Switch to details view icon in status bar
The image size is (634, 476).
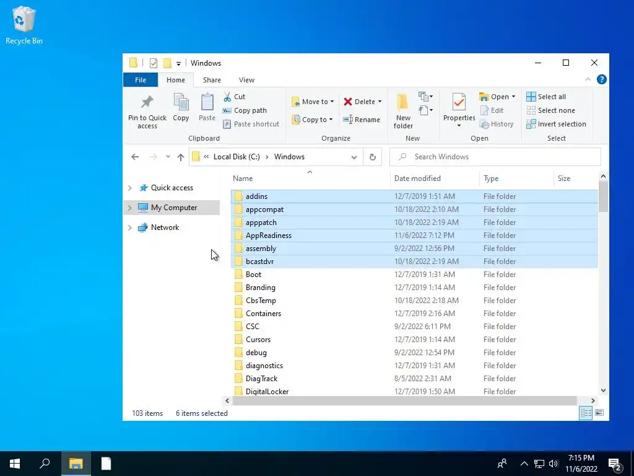pyautogui.click(x=586, y=413)
